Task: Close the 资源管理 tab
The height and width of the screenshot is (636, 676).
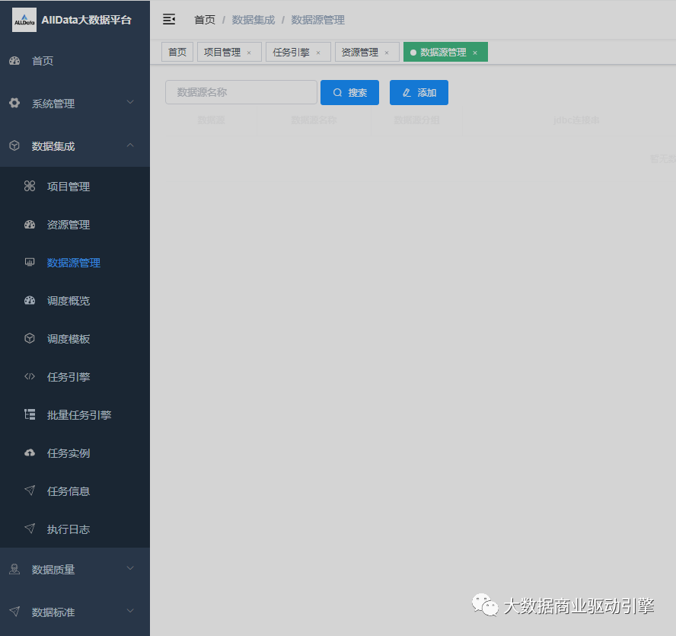Action: [x=387, y=53]
